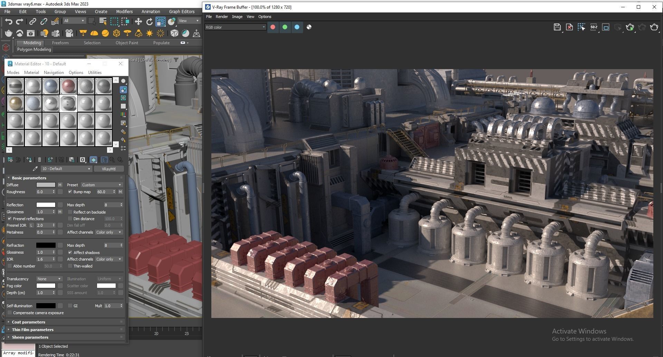Open the material name 10 - Default dropdown

[x=66, y=169]
